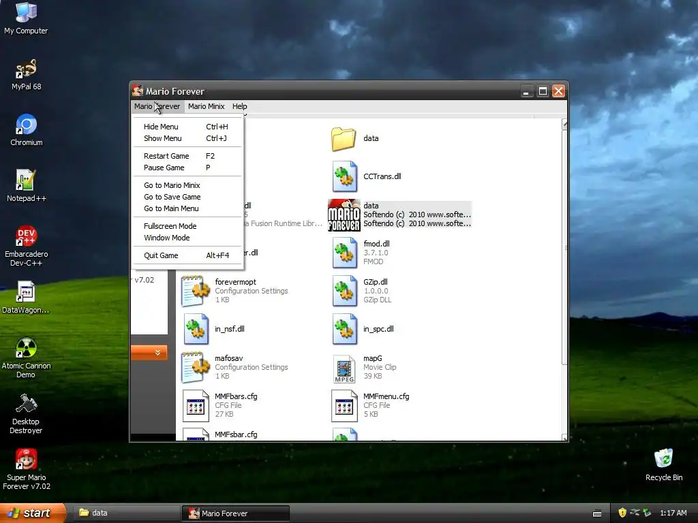Select the GZip.dll file icon
This screenshot has height=523, width=698.
point(344,291)
